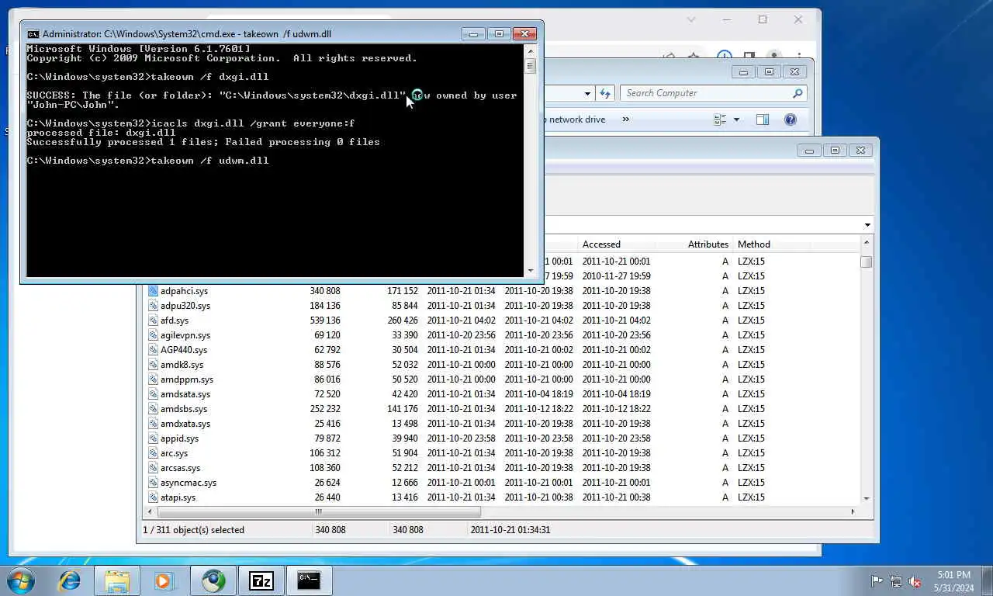Screen dimensions: 993x596
Task: Click status bar text '1 / 311 object(s) selected'
Action: (x=193, y=530)
